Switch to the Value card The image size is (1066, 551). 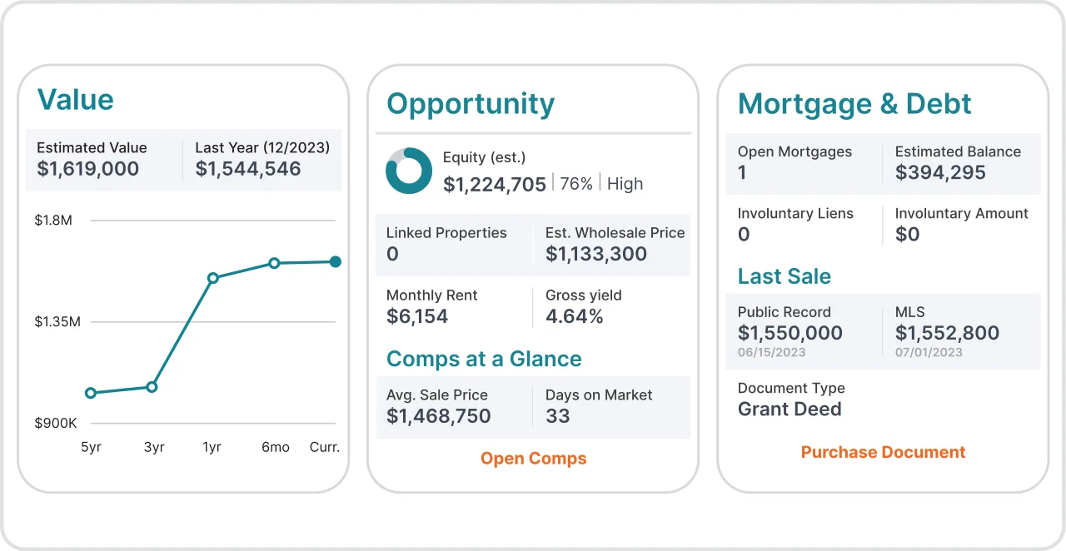[76, 99]
